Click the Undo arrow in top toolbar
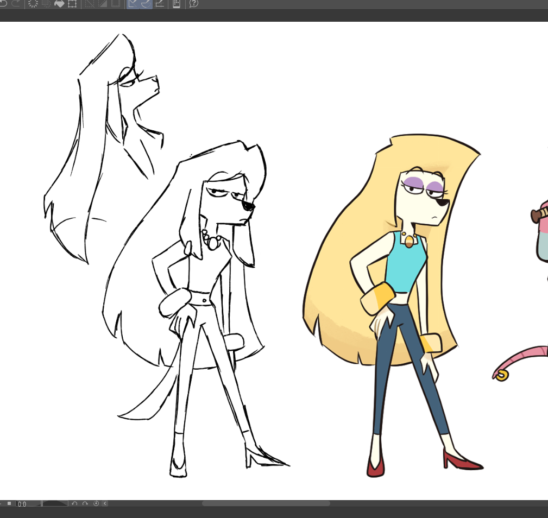Screen dimensions: 548x518 (3, 3)
